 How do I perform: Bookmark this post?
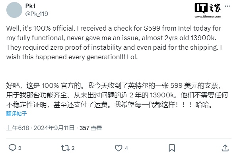(172, 148)
